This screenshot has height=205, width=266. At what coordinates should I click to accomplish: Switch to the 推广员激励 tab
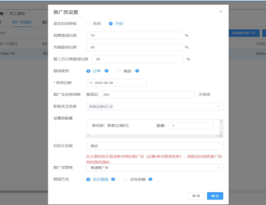[22, 23]
